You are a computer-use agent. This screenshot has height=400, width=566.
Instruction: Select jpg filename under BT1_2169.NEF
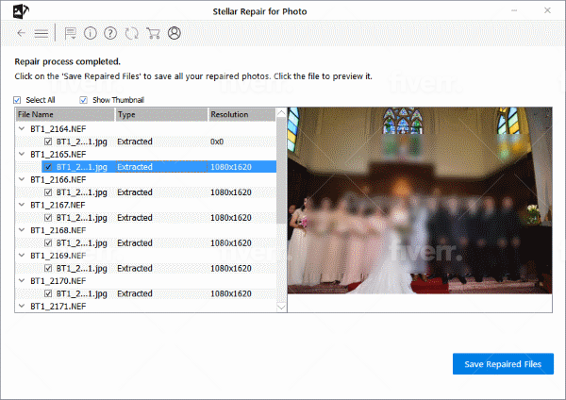click(81, 268)
